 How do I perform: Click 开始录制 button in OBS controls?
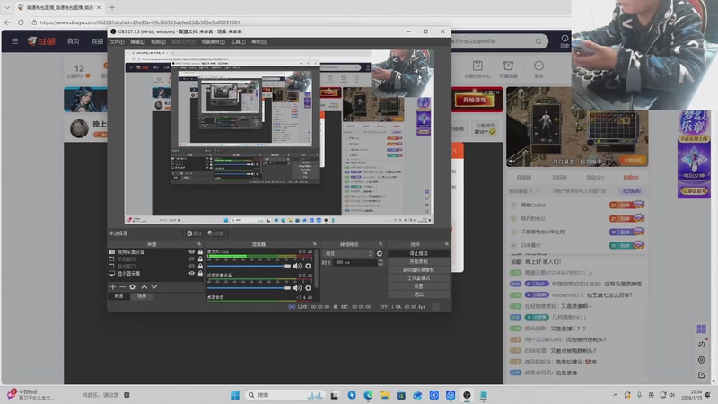tap(418, 261)
